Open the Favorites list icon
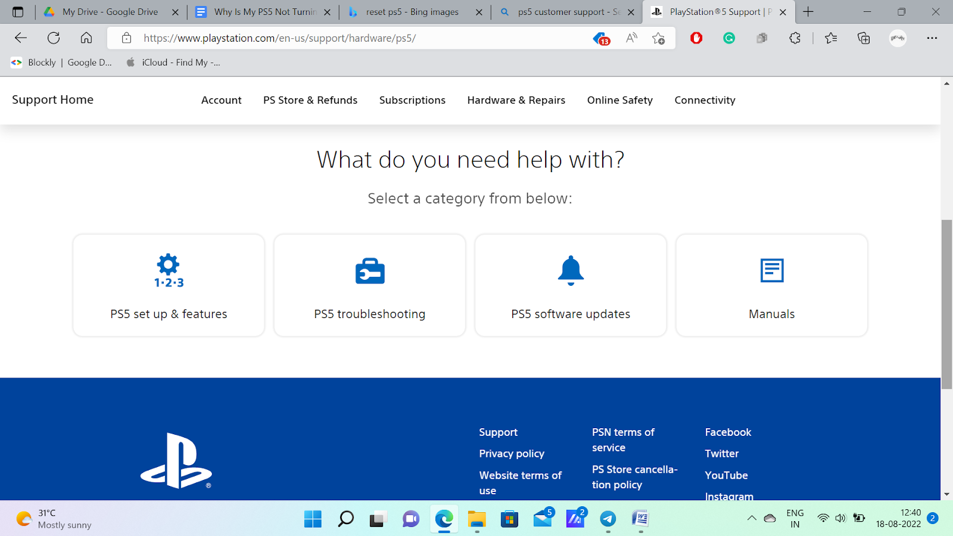This screenshot has width=953, height=536. click(x=831, y=38)
